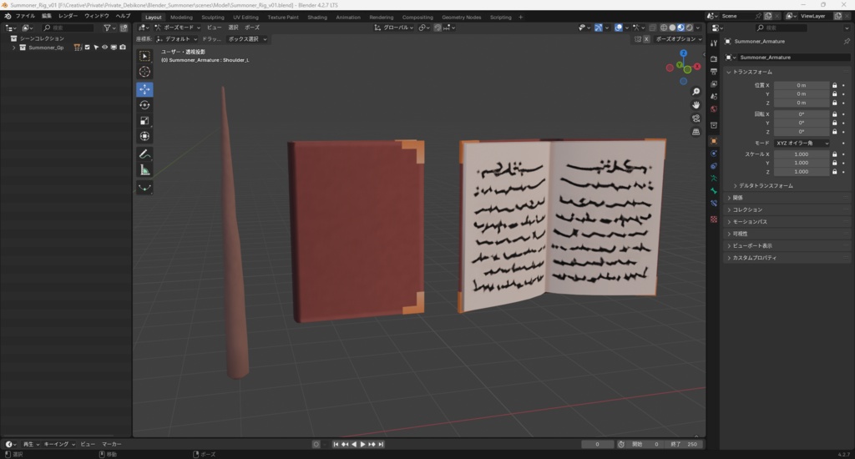Jump to the end frame
This screenshot has width=855, height=459.
[x=381, y=444]
